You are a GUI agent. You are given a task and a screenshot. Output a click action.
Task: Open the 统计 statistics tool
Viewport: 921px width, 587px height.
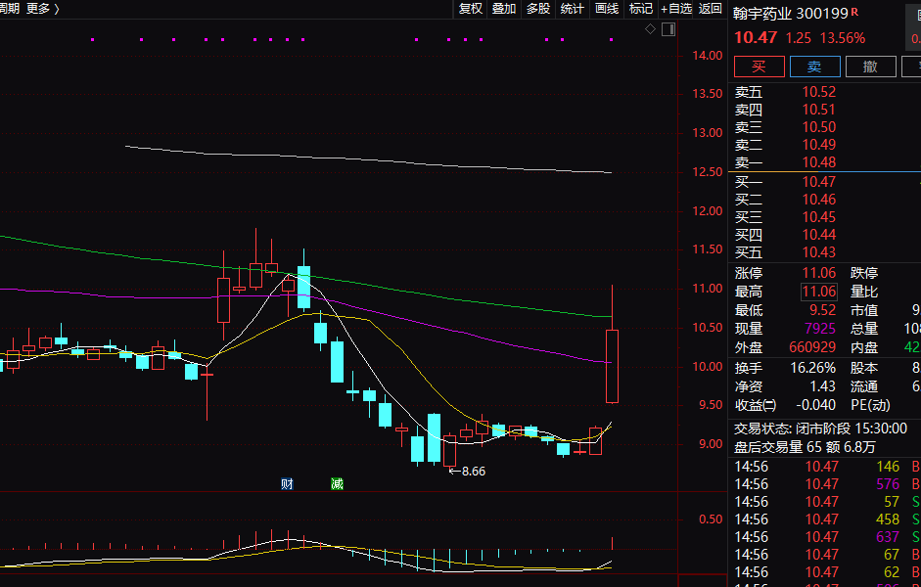click(x=573, y=9)
